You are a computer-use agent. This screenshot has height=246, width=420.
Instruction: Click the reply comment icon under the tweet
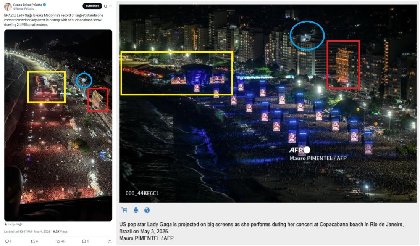[7, 241]
